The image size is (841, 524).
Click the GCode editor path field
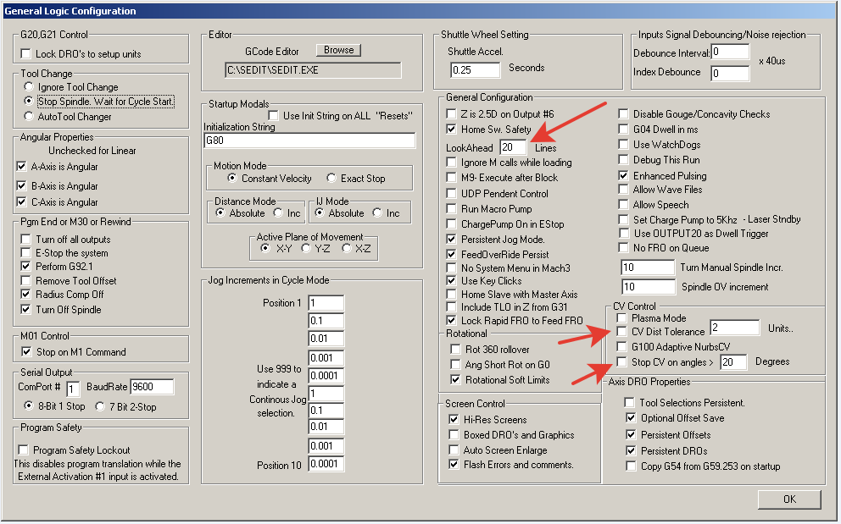tap(313, 70)
